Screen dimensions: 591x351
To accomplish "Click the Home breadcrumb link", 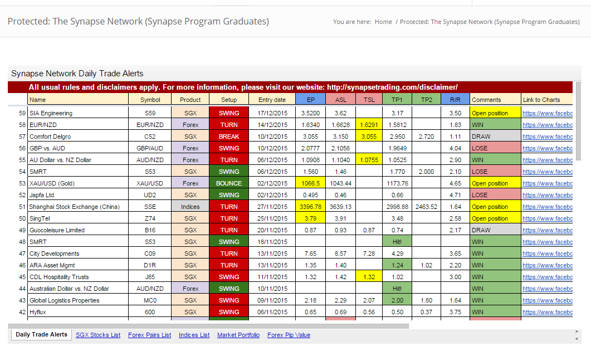I will coord(383,22).
